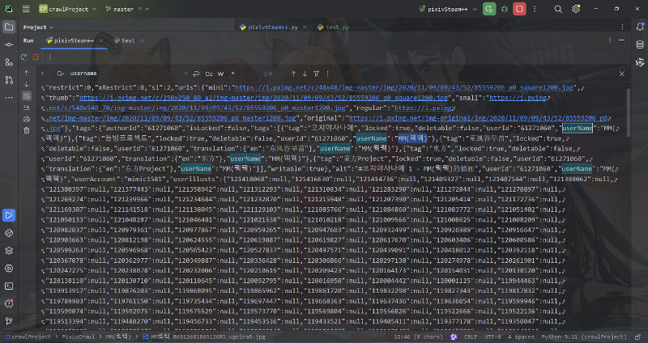Open the main hamburger menu
This screenshot has height=343, width=648.
26,9
